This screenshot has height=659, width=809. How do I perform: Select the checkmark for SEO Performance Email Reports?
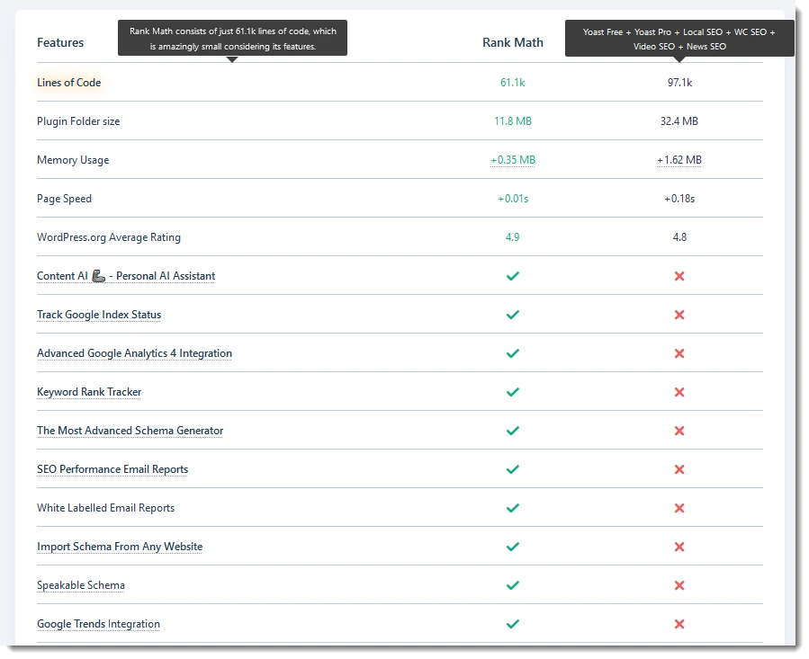pyautogui.click(x=512, y=469)
